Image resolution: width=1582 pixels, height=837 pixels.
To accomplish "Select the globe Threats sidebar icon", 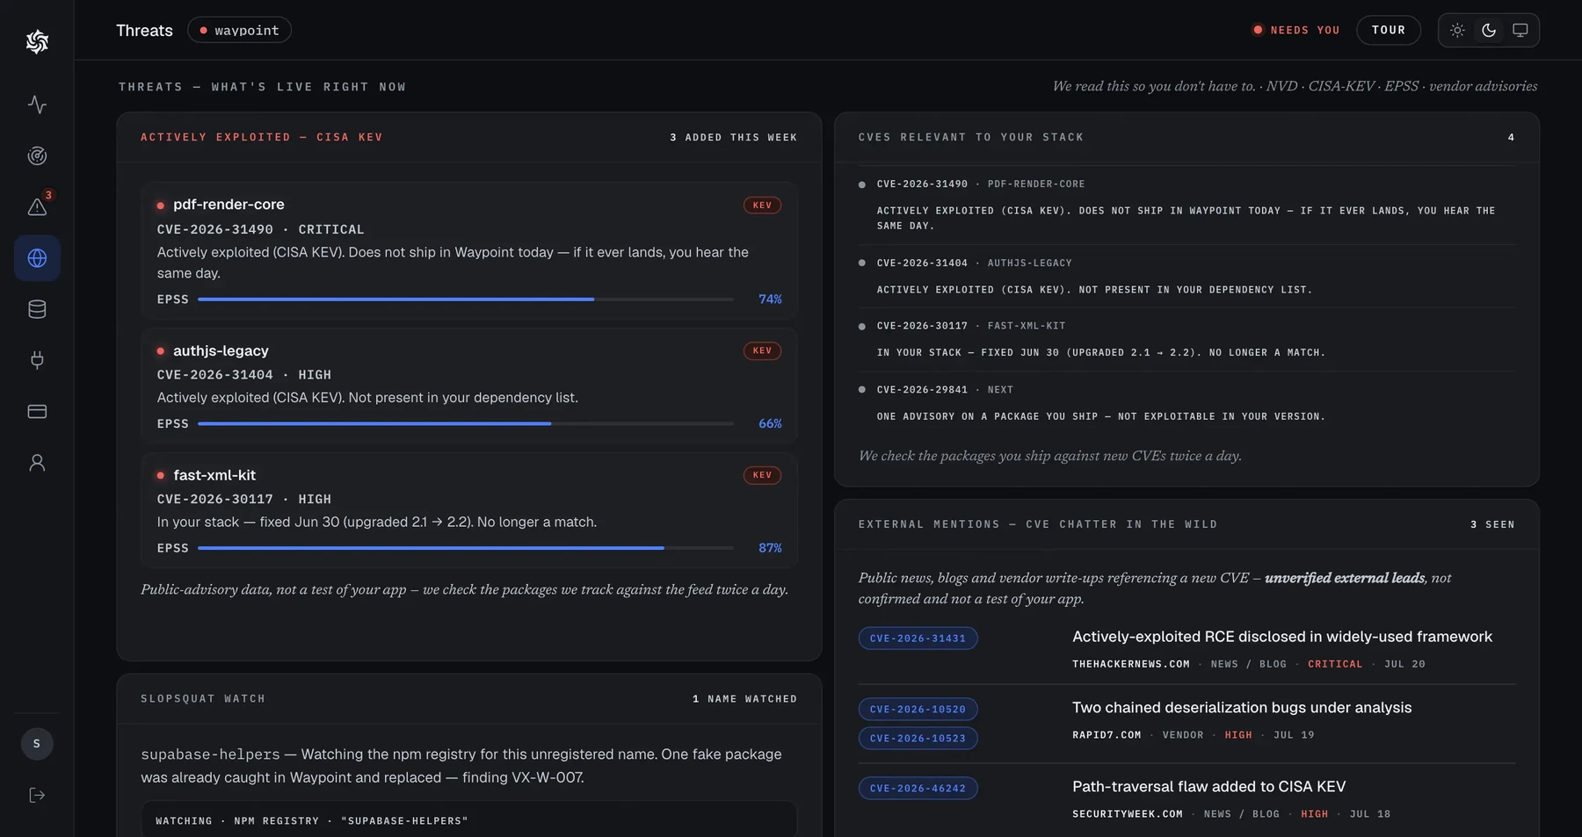I will pos(37,258).
